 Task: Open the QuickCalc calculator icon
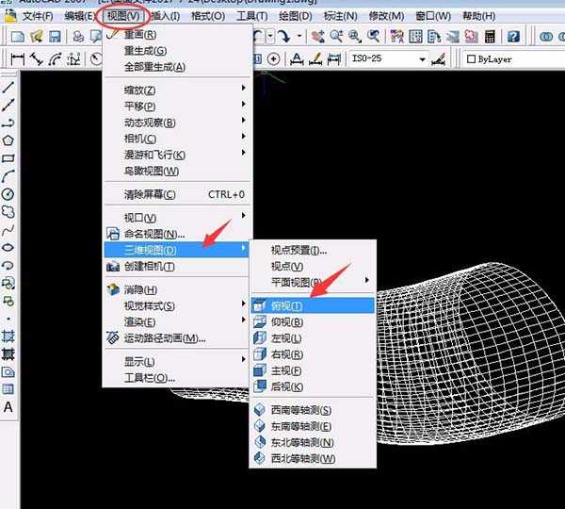tap(490, 37)
